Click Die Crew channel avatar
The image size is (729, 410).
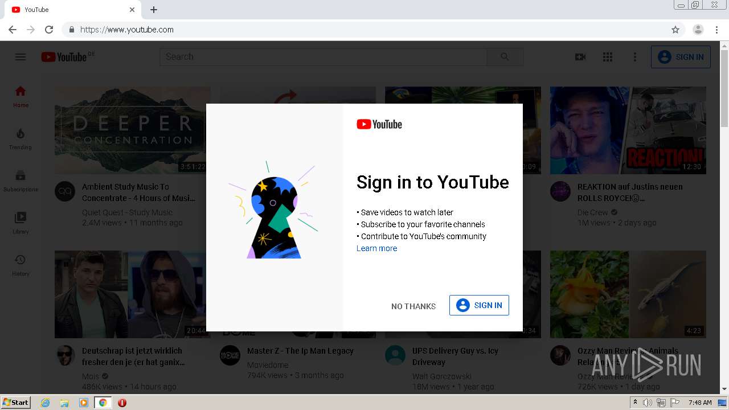coord(560,191)
